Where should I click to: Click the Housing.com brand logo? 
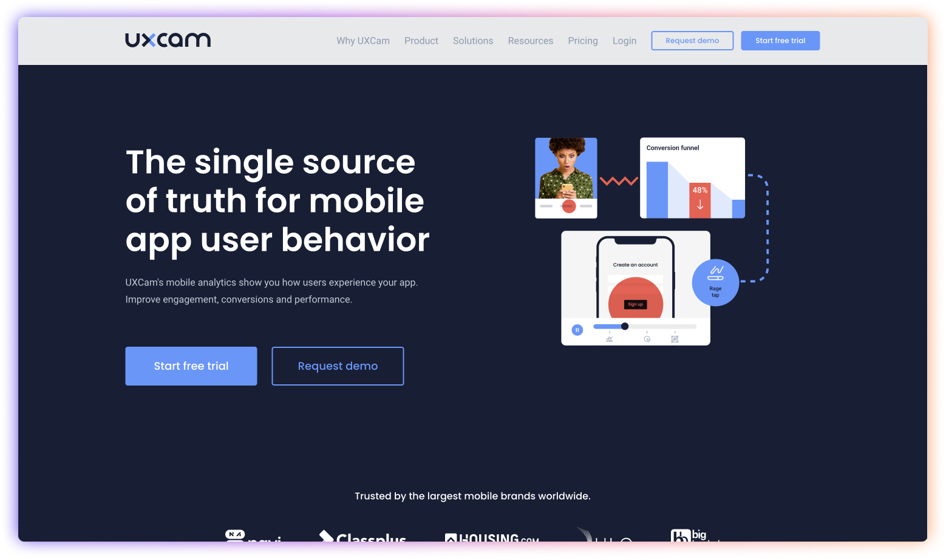point(492,537)
